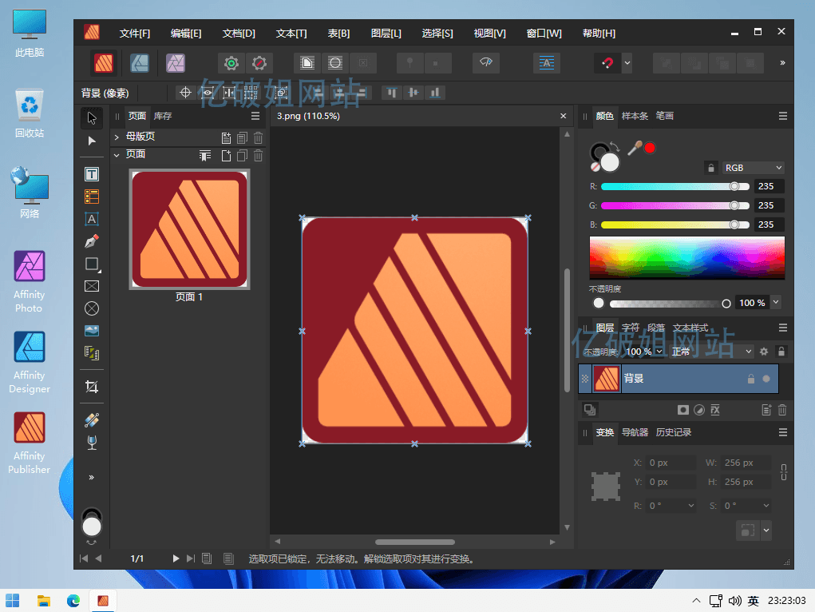Open the RGB color model dropdown

tap(754, 168)
